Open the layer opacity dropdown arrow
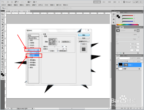144x110 pixels. click(x=142, y=58)
